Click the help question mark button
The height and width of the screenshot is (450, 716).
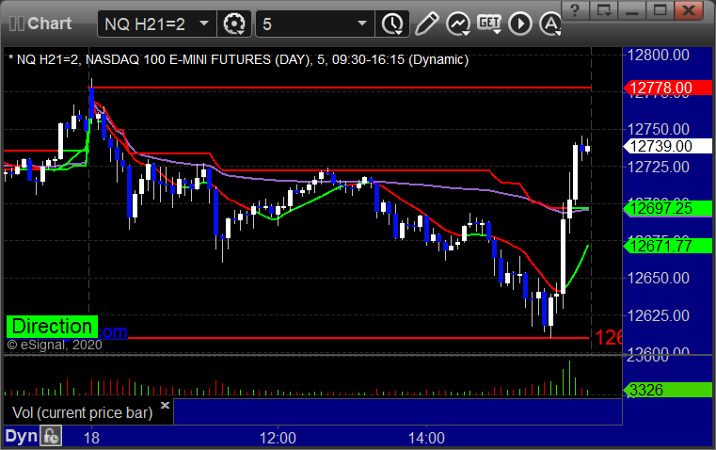tap(575, 10)
